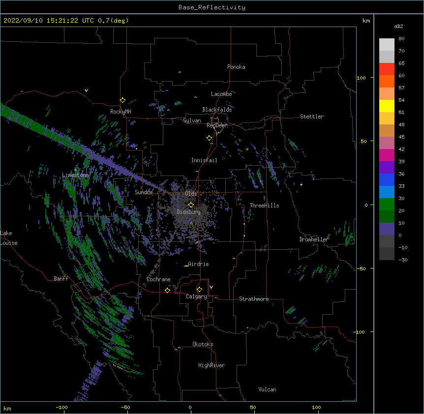This screenshot has width=424, height=414.
Task: Click the Didsbury city label
Action: coord(189,212)
